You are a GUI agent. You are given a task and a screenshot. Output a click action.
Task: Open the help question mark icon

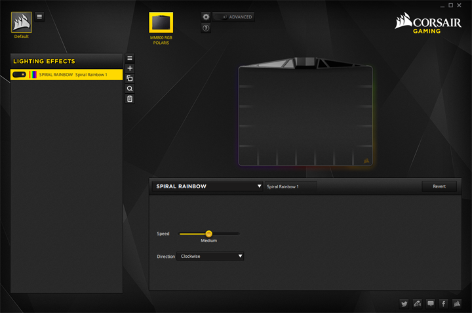[206, 28]
